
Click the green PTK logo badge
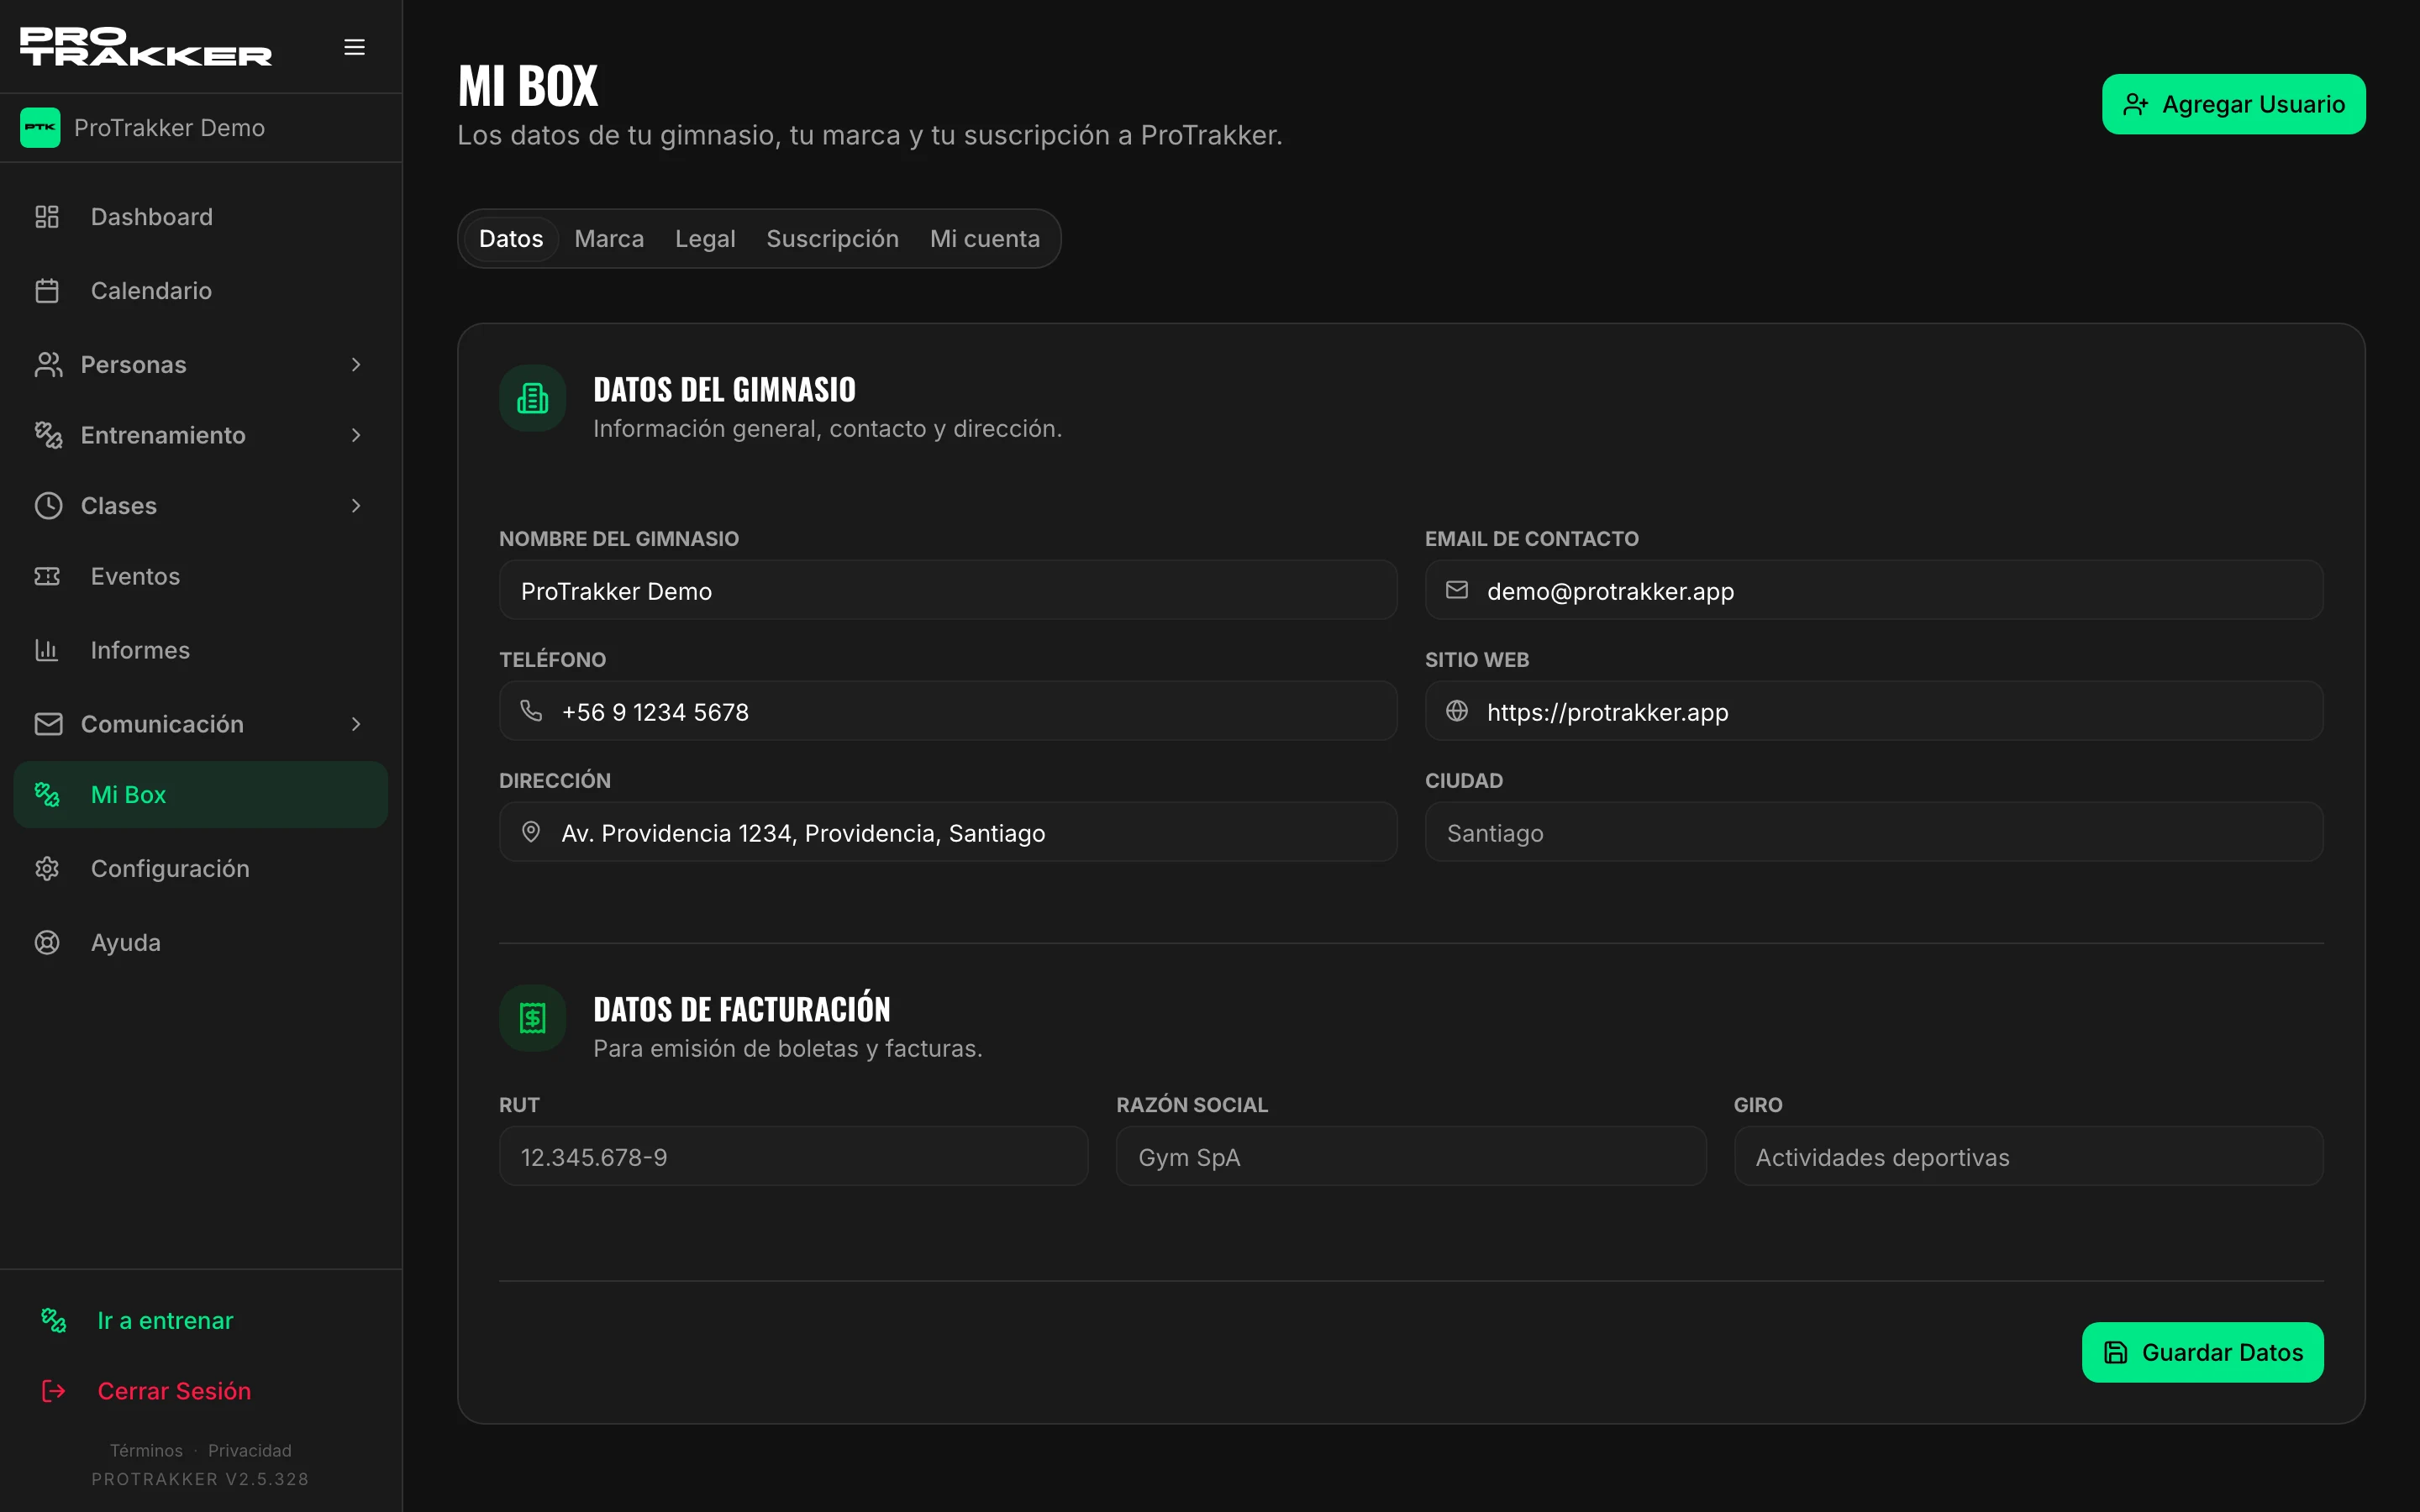(40, 128)
